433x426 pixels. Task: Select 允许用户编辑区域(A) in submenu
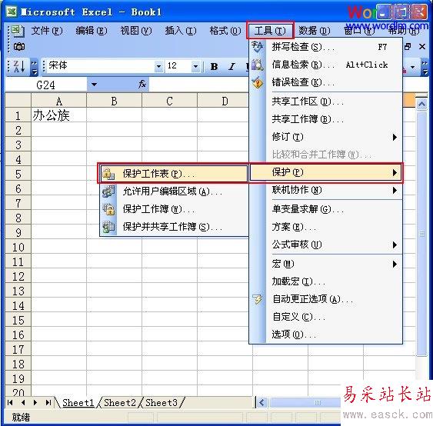[x=174, y=191]
